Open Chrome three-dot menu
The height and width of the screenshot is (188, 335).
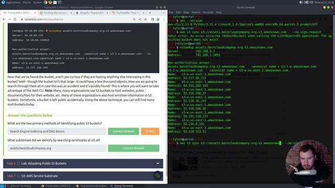164,19
